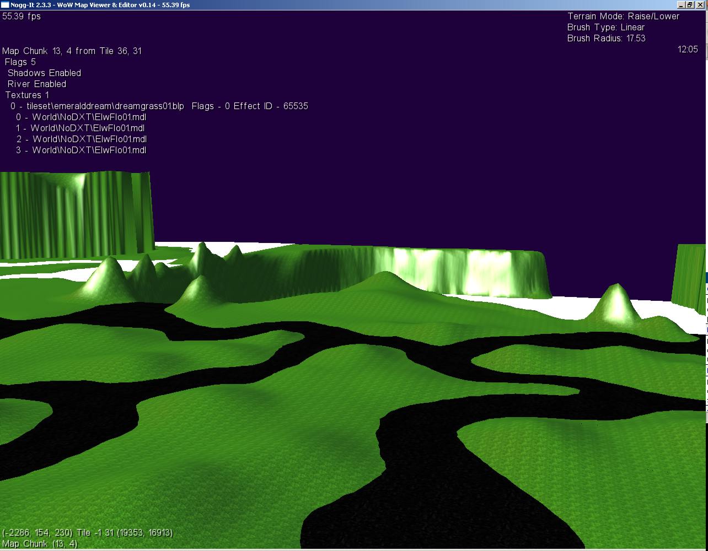This screenshot has height=551, width=708.
Task: Click the 'River Enabled' text
Action: coord(36,84)
